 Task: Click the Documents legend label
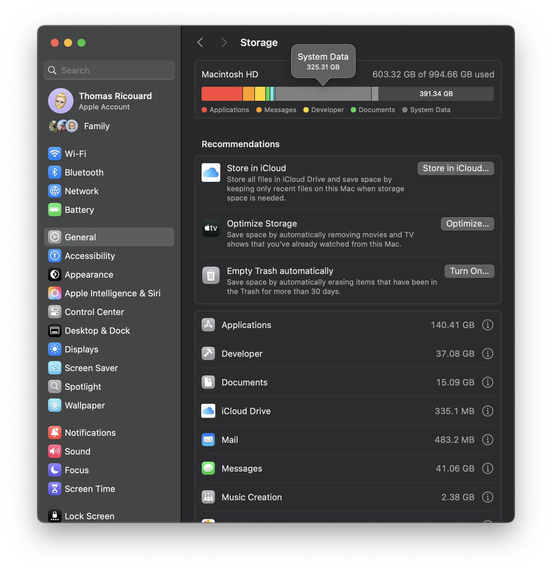377,110
